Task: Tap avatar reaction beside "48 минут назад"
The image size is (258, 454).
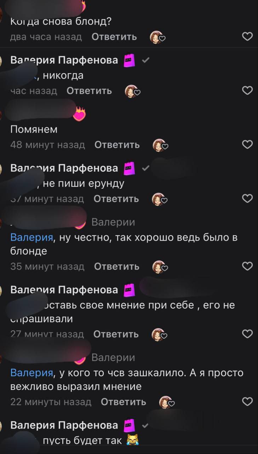Action: [x=160, y=145]
